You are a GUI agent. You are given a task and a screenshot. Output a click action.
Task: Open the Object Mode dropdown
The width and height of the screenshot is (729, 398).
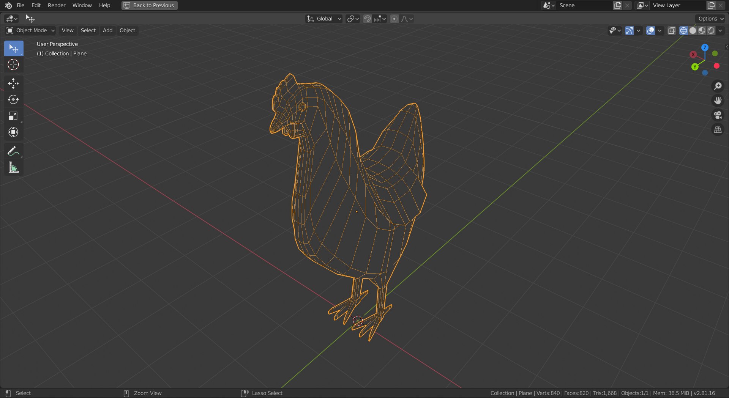point(30,30)
